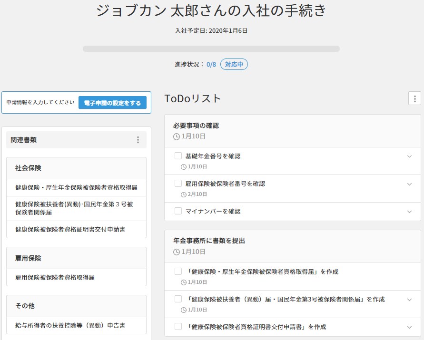Expand the マイナンバーを確認 task chevron
Image resolution: width=424 pixels, height=340 pixels.
click(409, 212)
